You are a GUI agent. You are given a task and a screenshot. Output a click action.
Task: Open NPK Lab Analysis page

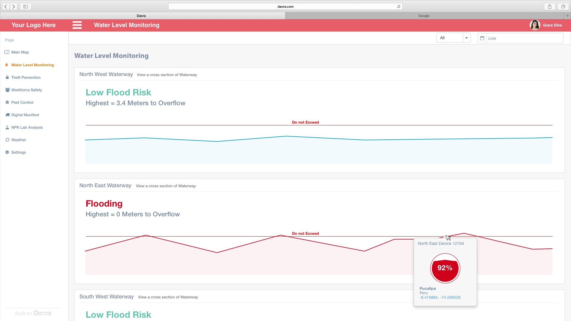27,127
